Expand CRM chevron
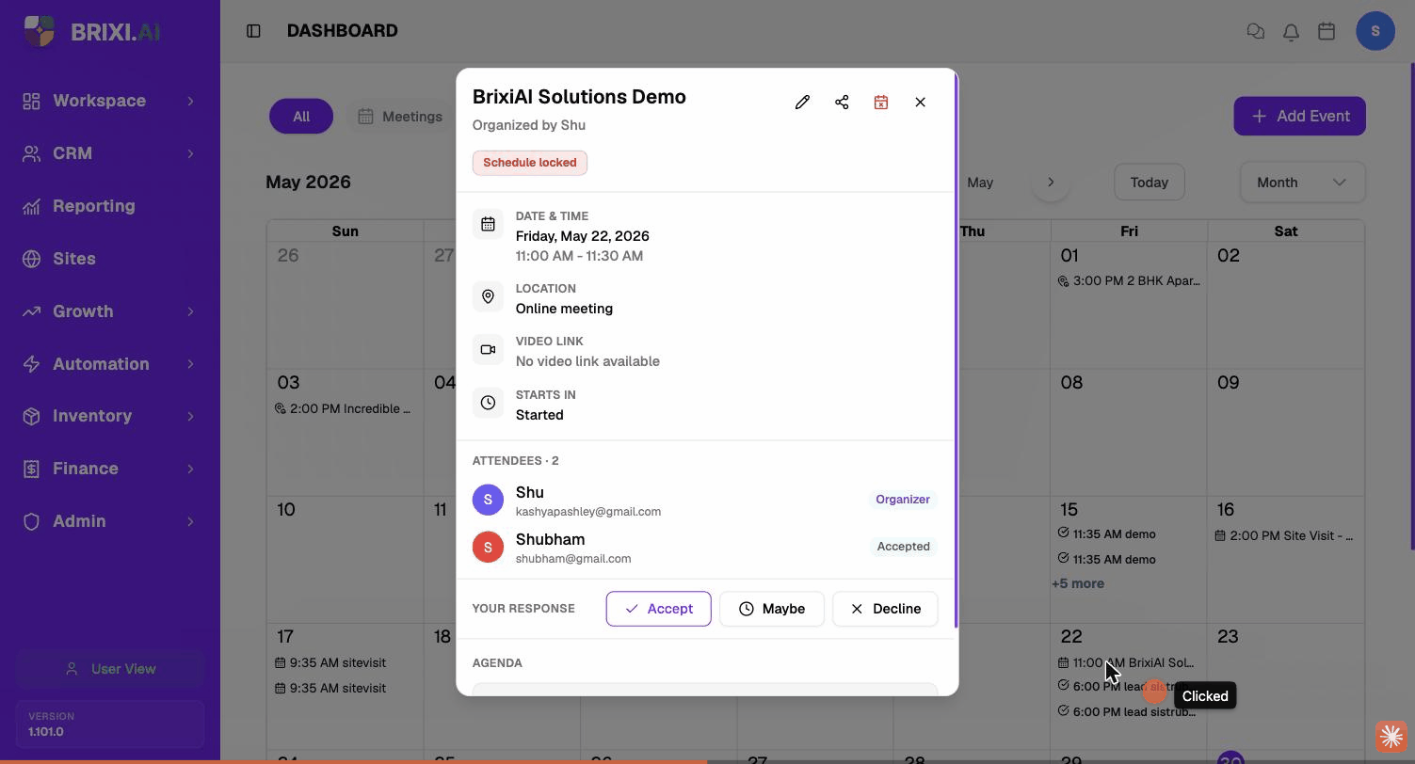The image size is (1415, 764). click(190, 153)
